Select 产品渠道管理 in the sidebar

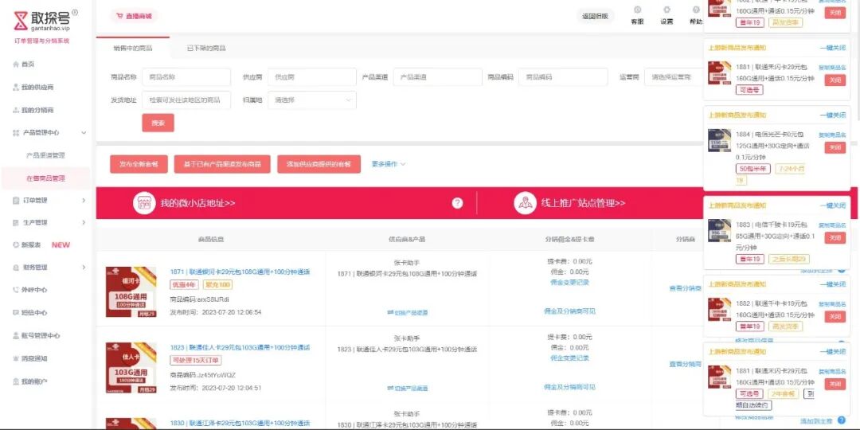click(x=45, y=156)
